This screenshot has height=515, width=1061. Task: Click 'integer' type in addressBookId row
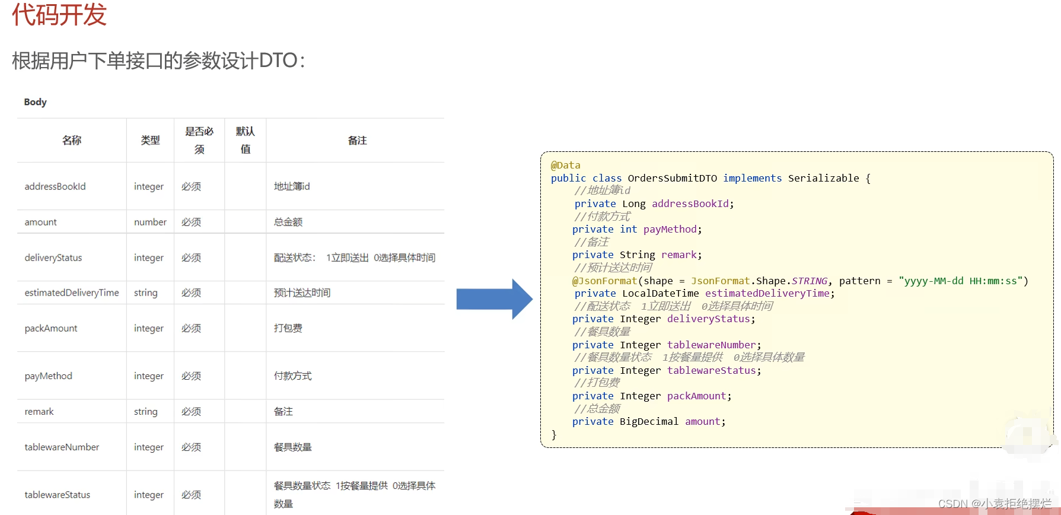(x=149, y=186)
